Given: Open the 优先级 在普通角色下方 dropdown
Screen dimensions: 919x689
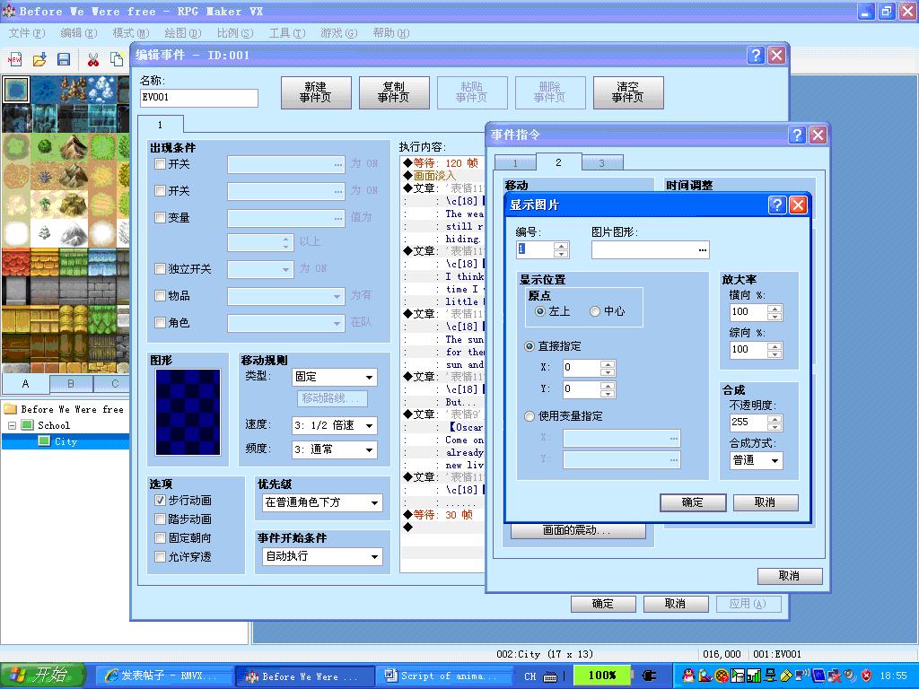Looking at the screenshot, I should pos(321,502).
